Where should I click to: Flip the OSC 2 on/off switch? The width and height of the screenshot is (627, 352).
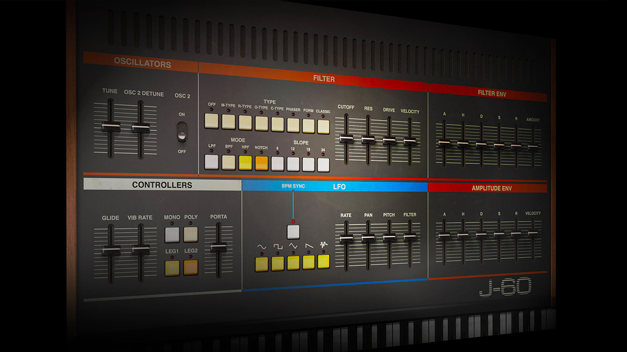point(181,132)
